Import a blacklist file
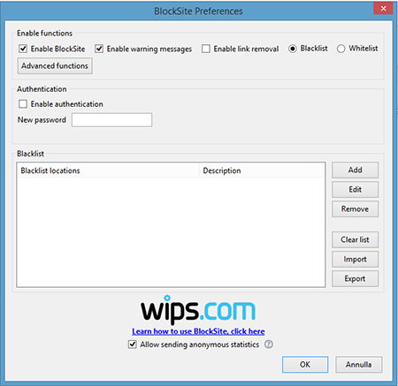Viewport: 398px width, 386px height. 355,260
